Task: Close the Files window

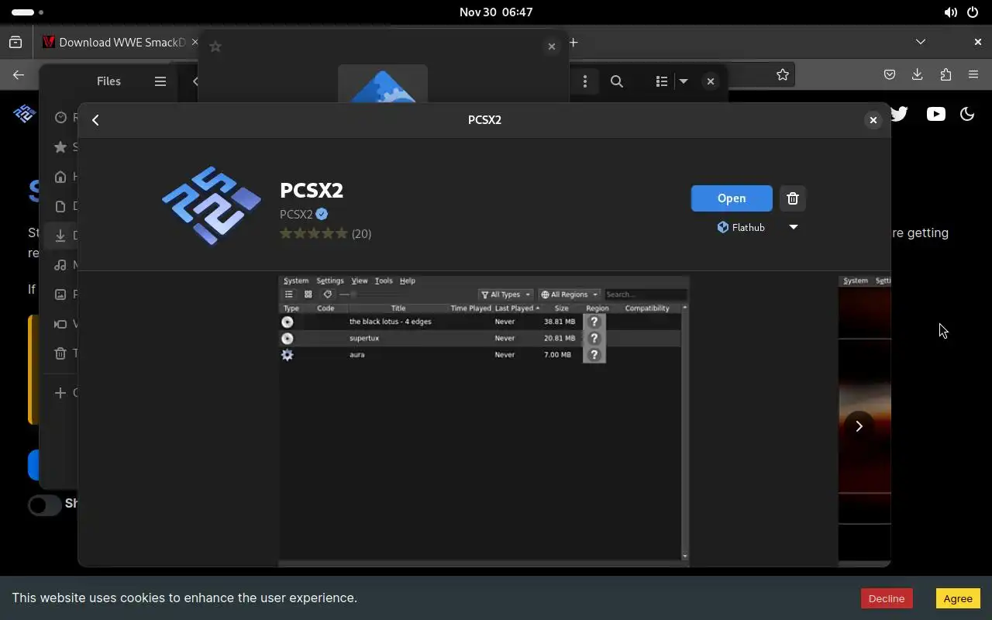Action: (710, 81)
